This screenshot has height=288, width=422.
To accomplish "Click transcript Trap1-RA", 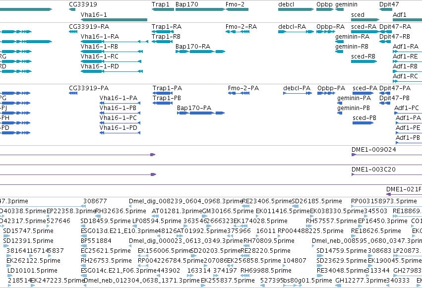I will 162,32.
